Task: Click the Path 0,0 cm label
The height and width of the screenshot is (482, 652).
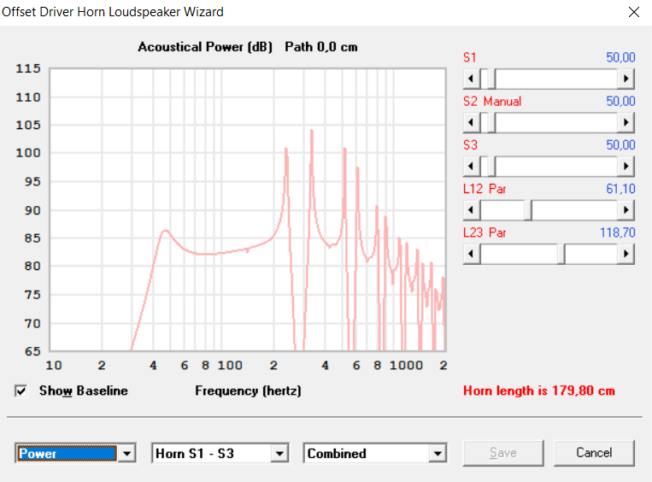Action: [x=321, y=47]
